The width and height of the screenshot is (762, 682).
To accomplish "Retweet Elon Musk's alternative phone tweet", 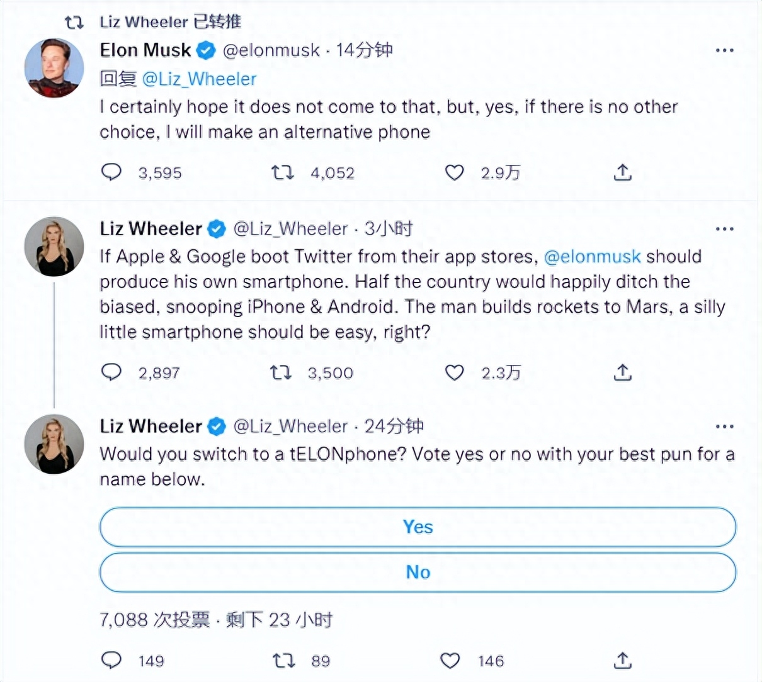I will click(282, 172).
